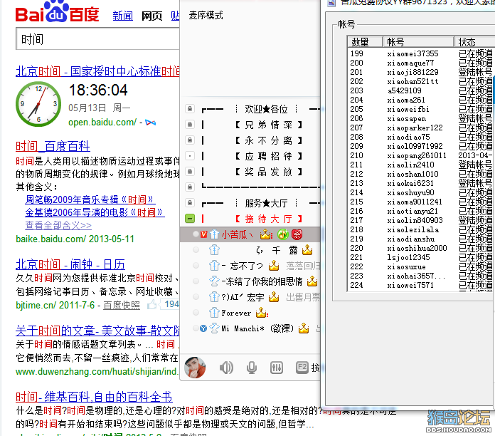
Task: Open 周笔畅2009年音乐专辑《时间》 link
Action: tap(90, 199)
